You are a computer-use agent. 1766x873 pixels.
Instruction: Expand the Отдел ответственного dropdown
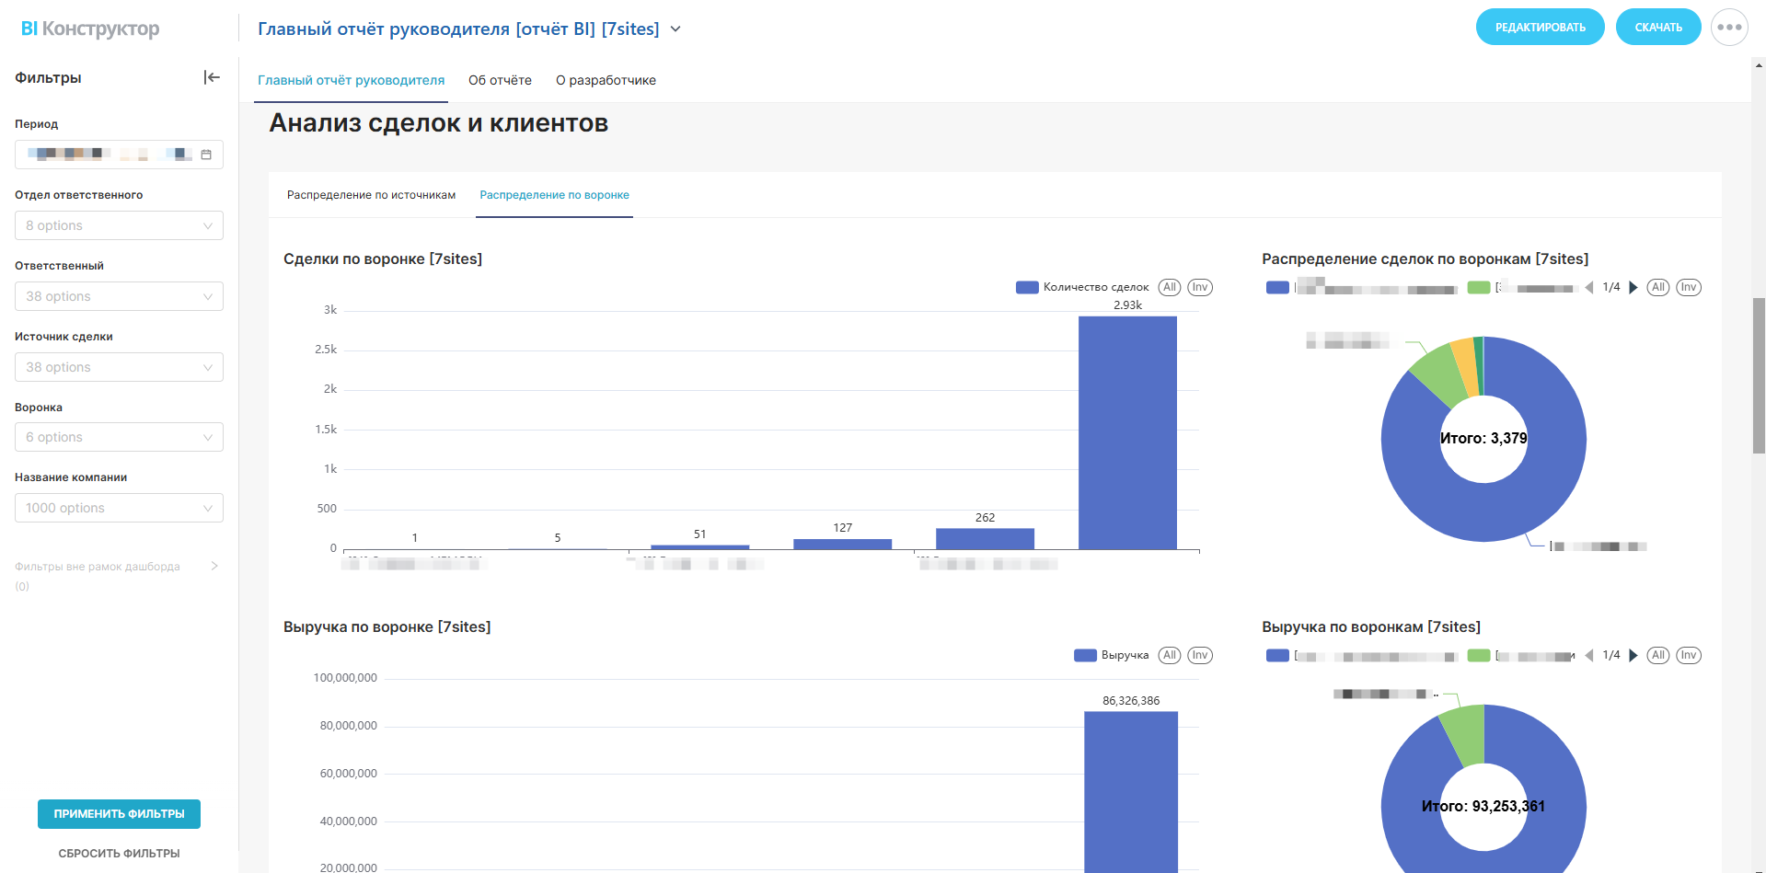[x=119, y=226]
